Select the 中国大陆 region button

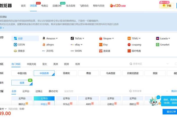[22, 73]
